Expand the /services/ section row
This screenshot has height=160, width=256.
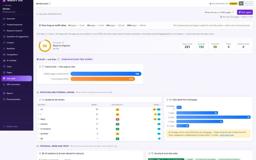(39, 124)
